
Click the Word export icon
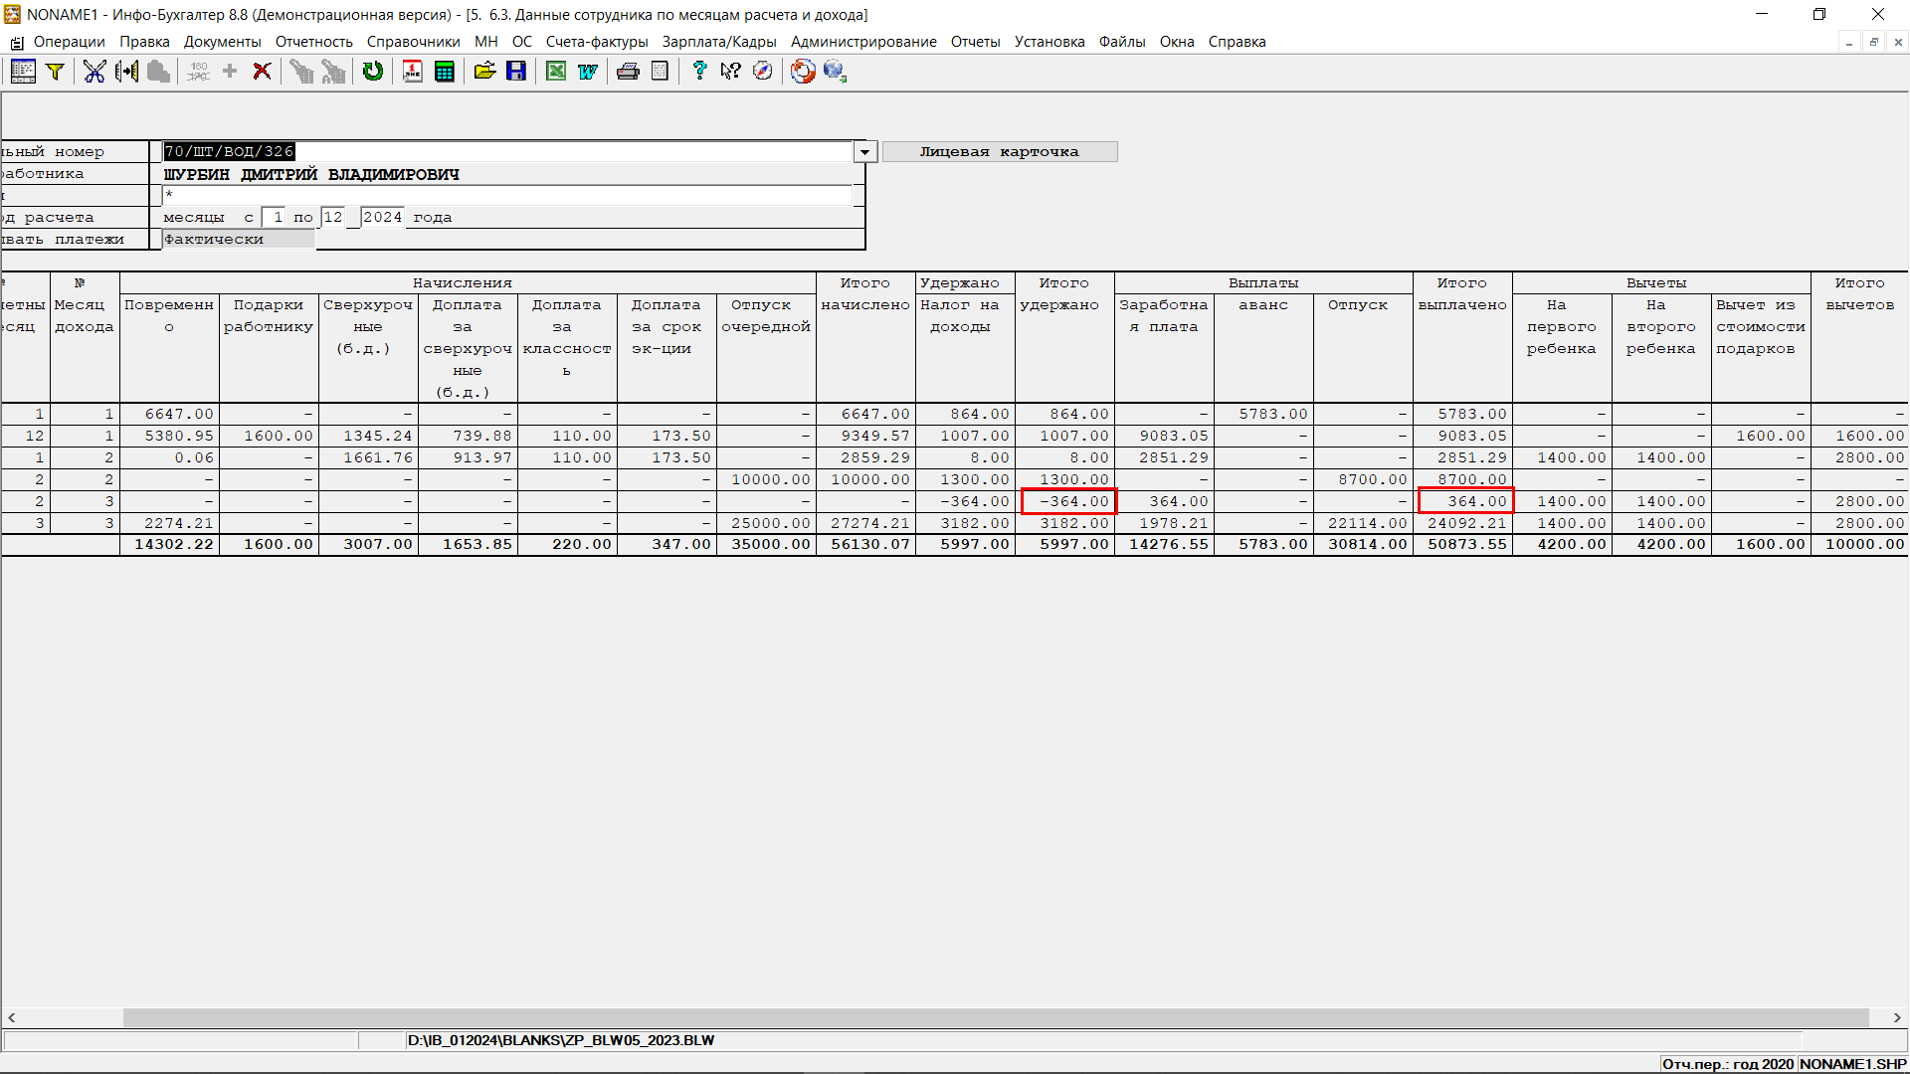point(588,72)
